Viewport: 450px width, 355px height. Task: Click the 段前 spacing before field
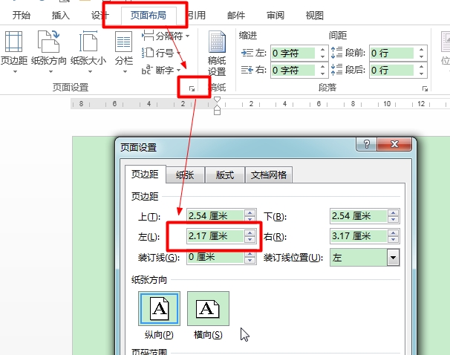tap(392, 53)
